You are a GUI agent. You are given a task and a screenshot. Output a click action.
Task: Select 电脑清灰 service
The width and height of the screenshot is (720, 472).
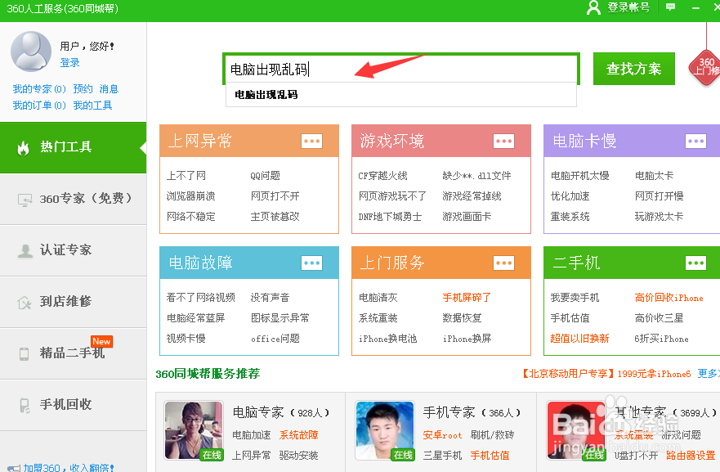pos(378,298)
